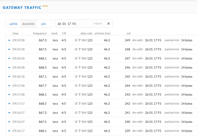Click the SF 7 BW 125 value in the 09:56:37 row
The height and width of the screenshot is (136, 197).
pyautogui.click(x=84, y=122)
